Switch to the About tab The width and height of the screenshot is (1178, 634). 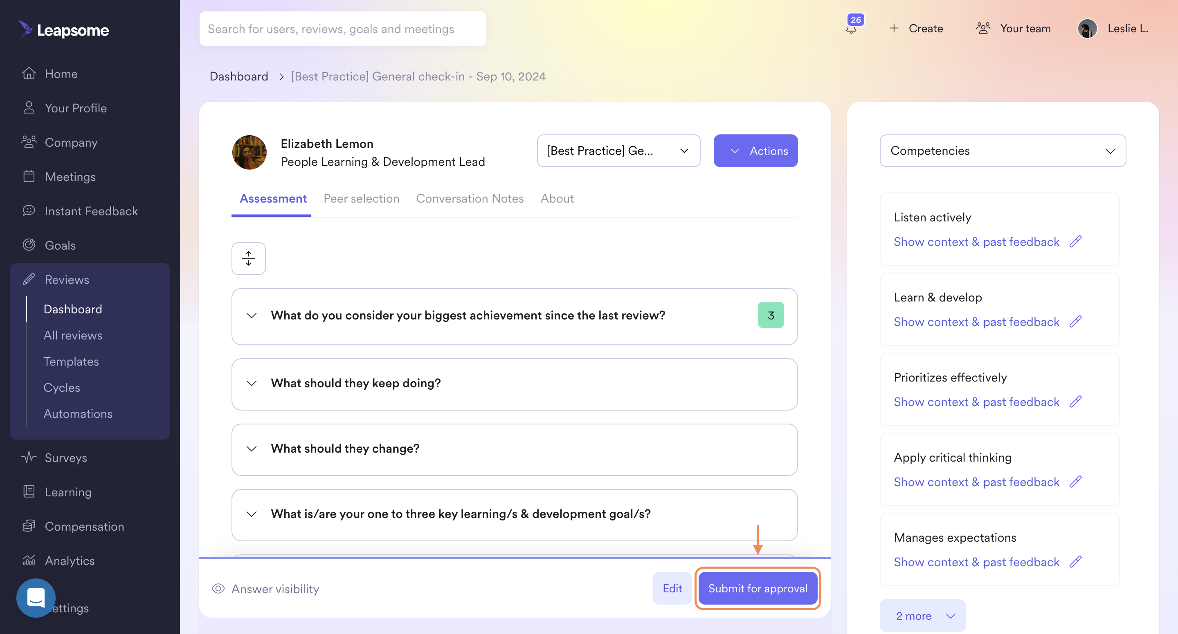557,199
